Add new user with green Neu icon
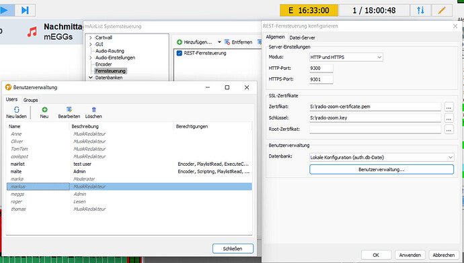 (44, 110)
